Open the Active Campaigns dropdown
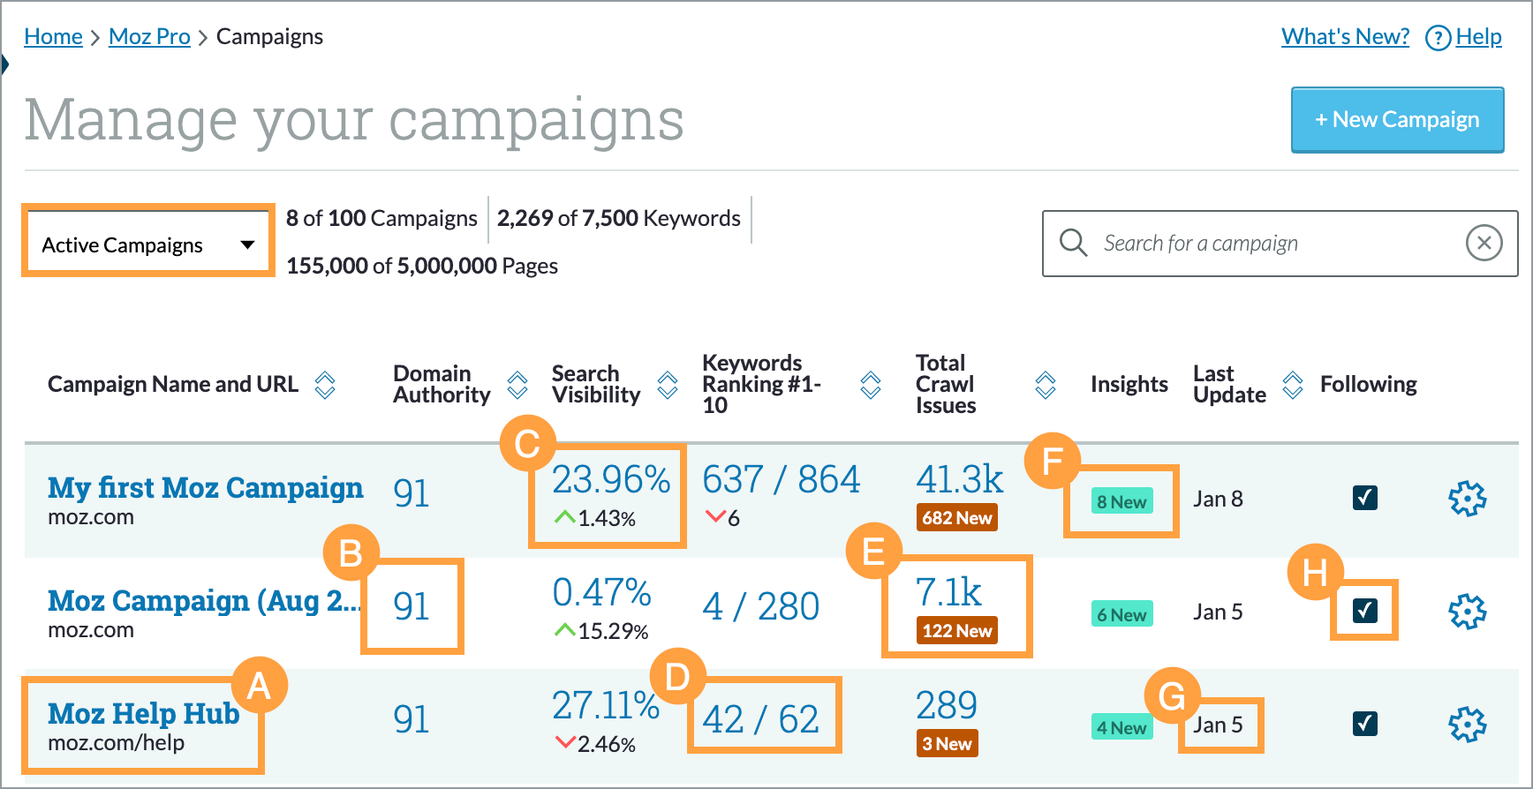This screenshot has height=789, width=1533. click(147, 243)
